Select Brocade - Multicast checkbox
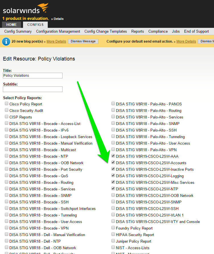This screenshot has height=254, width=214. tap(7, 149)
